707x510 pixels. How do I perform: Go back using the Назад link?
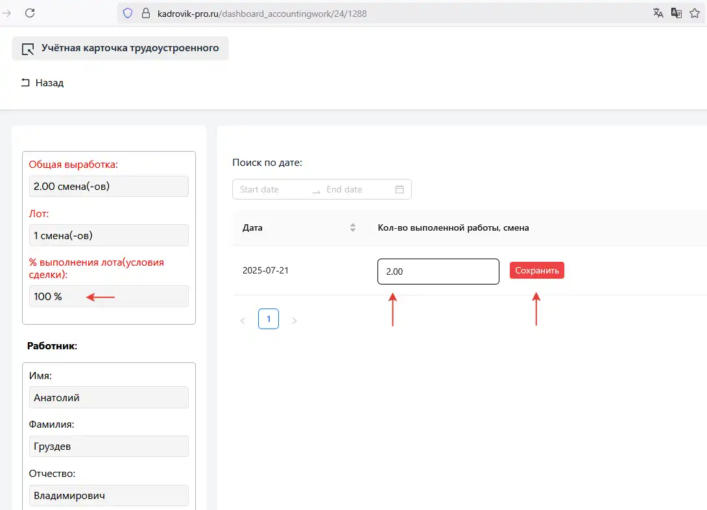(x=43, y=83)
